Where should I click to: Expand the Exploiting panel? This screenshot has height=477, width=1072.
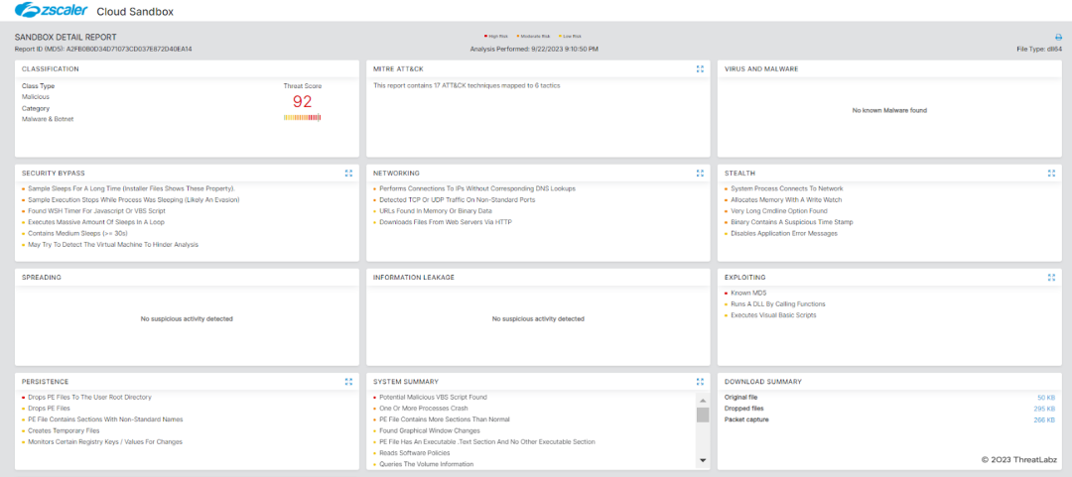click(1051, 278)
